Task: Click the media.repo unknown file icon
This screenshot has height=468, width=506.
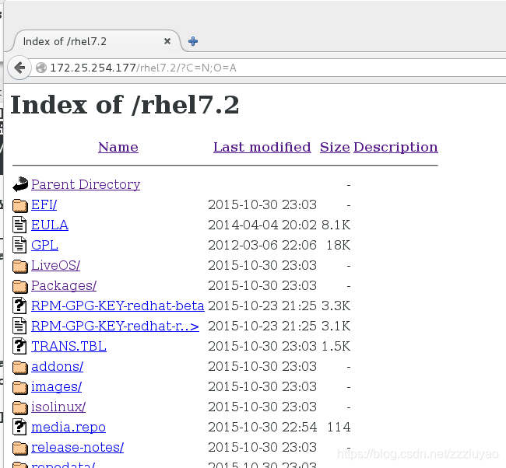Action: (x=19, y=427)
